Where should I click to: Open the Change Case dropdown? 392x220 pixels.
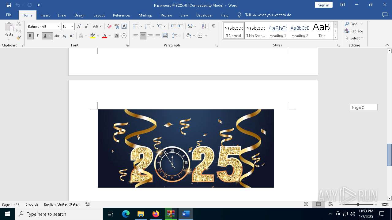[x=97, y=26]
